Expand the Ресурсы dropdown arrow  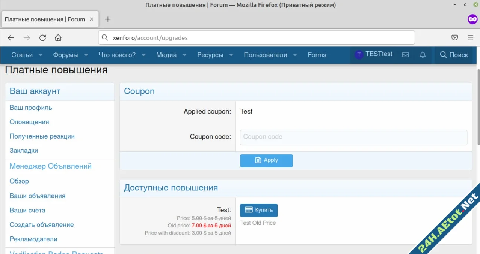(231, 55)
